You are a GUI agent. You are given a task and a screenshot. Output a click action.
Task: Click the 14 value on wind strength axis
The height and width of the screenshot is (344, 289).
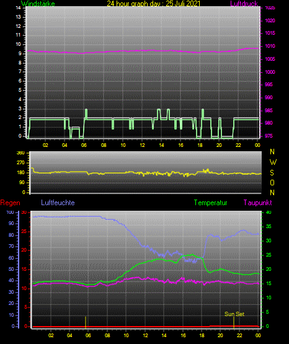[18, 8]
